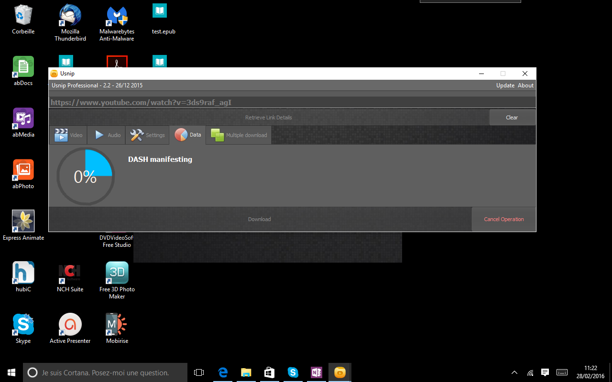
Task: Close the Usnip window
Action: tap(525, 74)
